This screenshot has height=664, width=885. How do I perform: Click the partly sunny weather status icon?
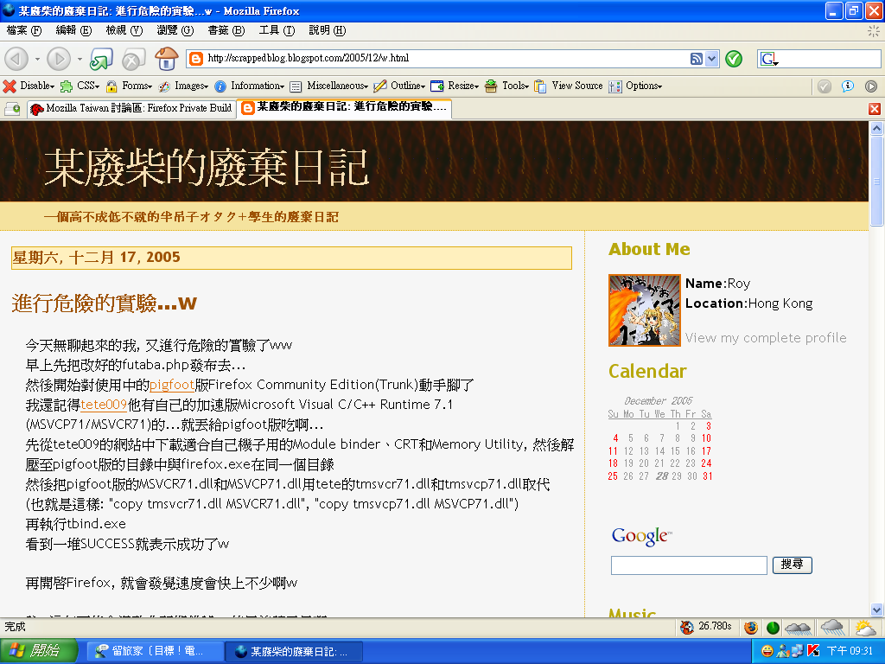pos(864,627)
